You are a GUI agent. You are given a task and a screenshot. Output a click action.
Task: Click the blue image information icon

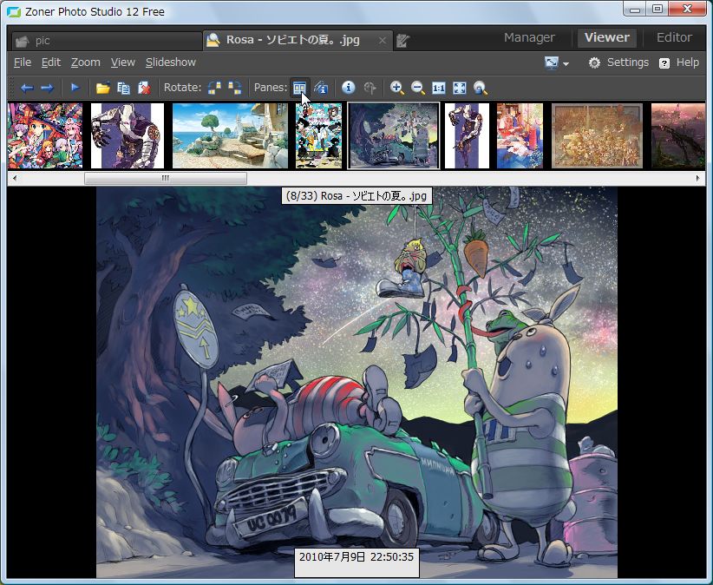[349, 88]
